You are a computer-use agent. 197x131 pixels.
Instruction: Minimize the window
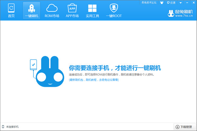pyautogui.click(x=187, y=3)
